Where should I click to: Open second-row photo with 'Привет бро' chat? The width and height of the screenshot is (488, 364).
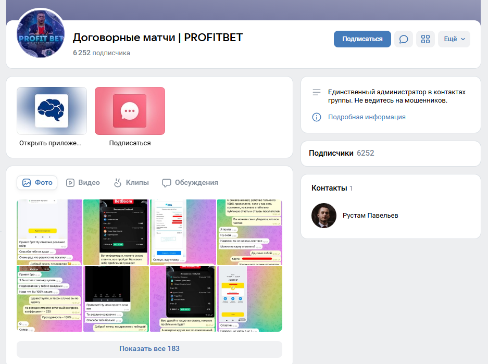coord(49,299)
